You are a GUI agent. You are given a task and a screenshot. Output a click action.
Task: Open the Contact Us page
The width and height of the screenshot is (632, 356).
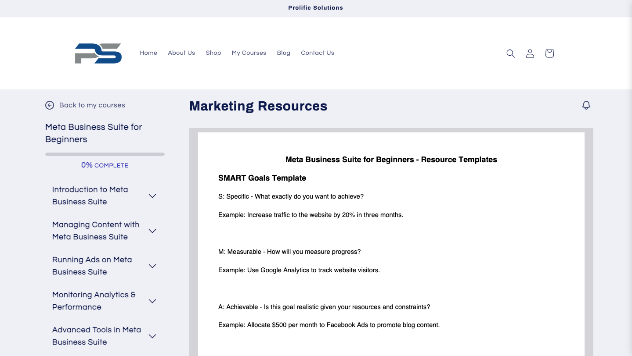(318, 53)
